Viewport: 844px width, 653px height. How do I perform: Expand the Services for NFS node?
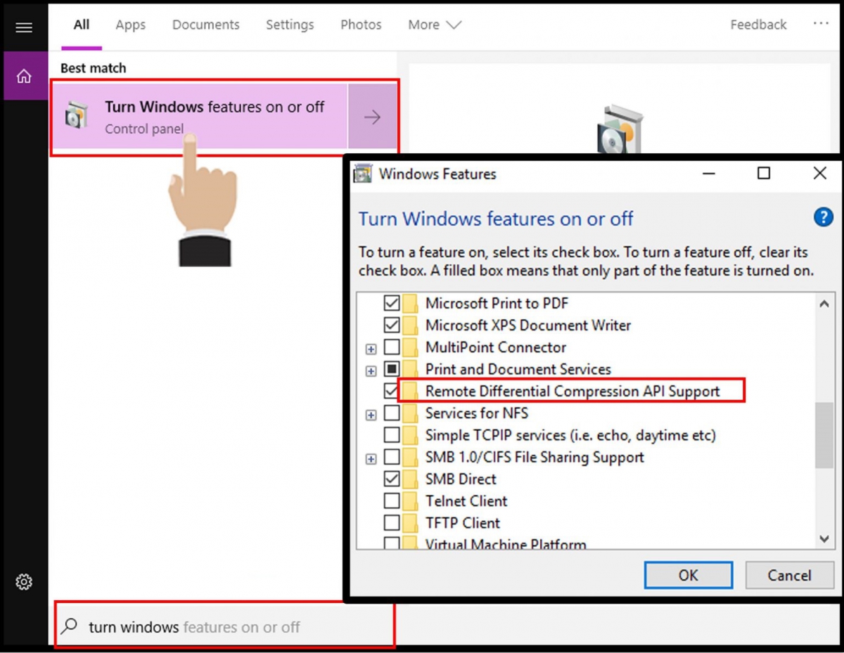pyautogui.click(x=371, y=415)
